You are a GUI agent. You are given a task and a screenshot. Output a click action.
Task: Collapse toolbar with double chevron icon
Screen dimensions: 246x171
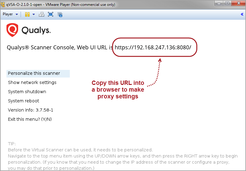point(242,14)
